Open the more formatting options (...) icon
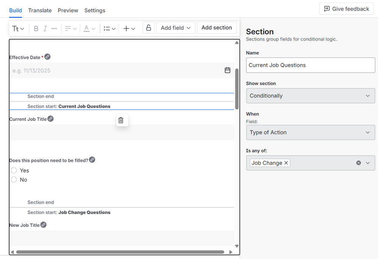Image resolution: width=378 pixels, height=259 pixels. (x=54, y=28)
